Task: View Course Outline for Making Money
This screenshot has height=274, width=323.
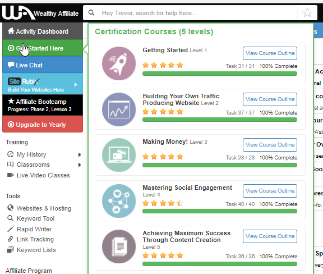Action: point(270,145)
